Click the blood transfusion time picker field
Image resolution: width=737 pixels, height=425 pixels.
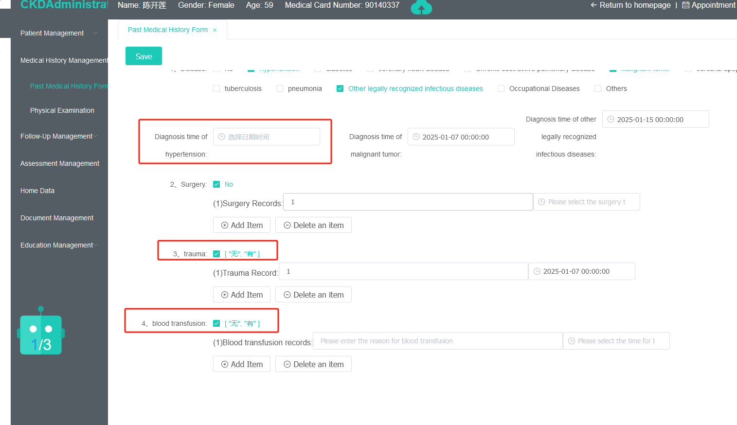click(616, 341)
